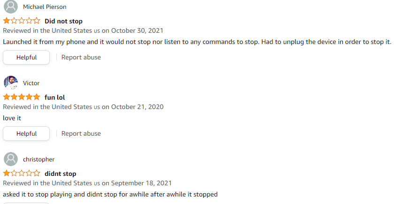The height and width of the screenshot is (204, 394).
Task: Click the one-star rating on 'Did not stop'
Action: [22, 21]
